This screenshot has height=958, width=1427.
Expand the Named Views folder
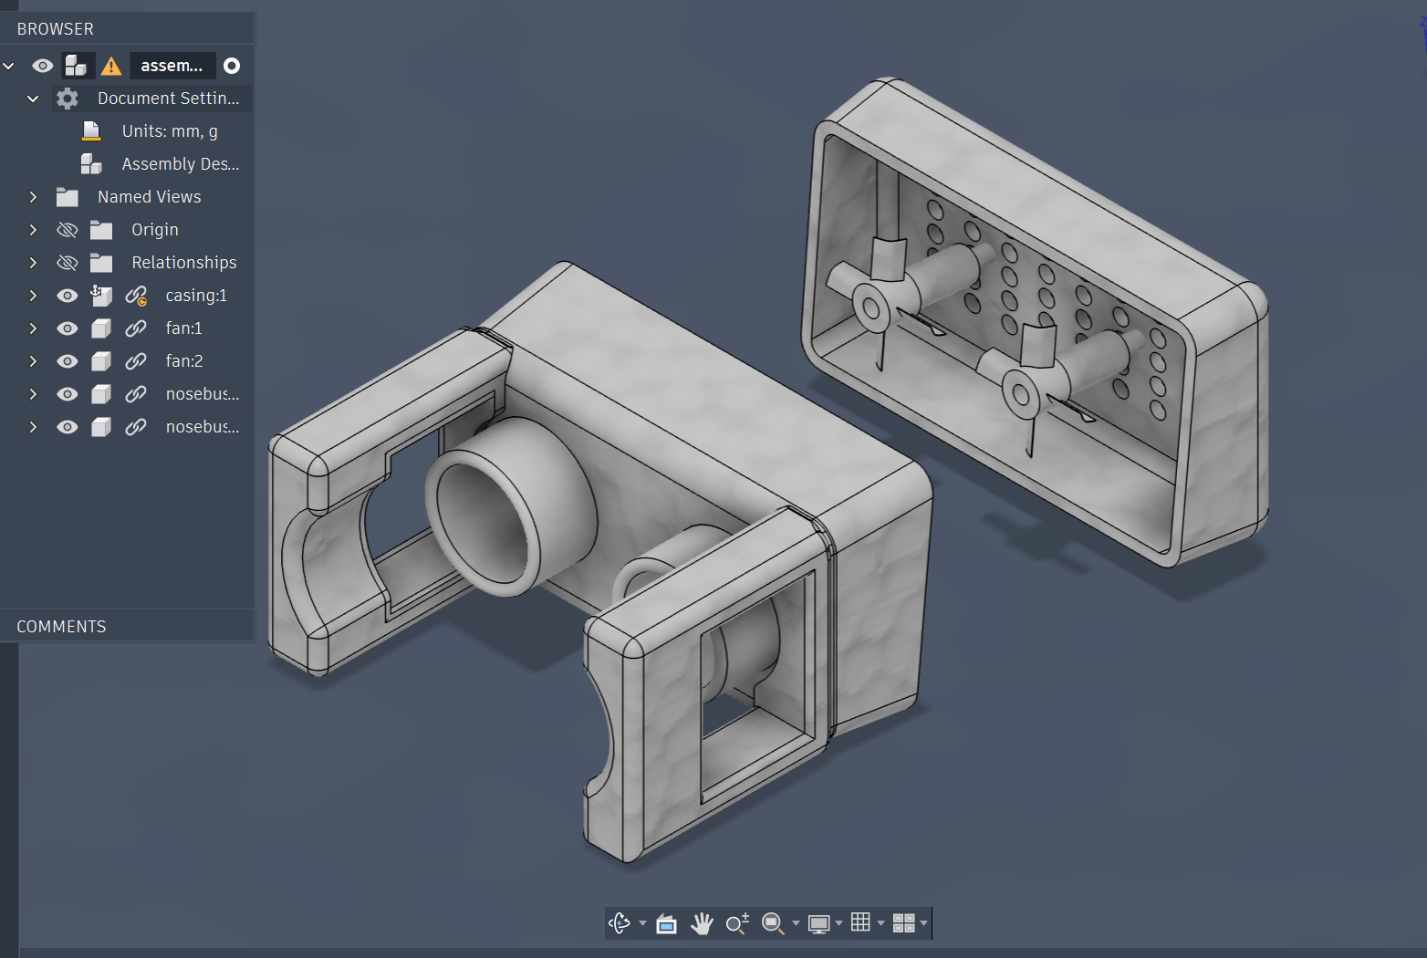coord(33,197)
